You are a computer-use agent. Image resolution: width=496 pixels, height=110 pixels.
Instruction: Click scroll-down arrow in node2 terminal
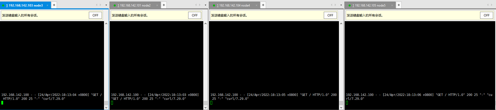point(205,107)
